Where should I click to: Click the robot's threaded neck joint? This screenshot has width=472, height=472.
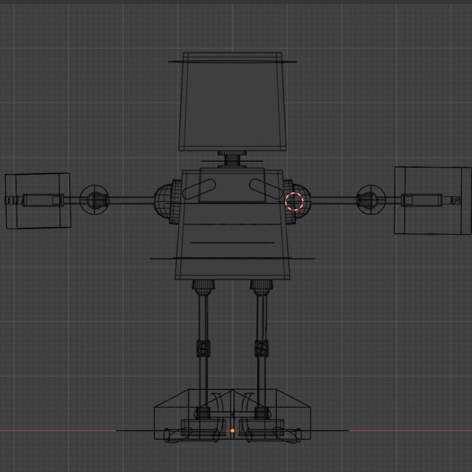pyautogui.click(x=232, y=160)
